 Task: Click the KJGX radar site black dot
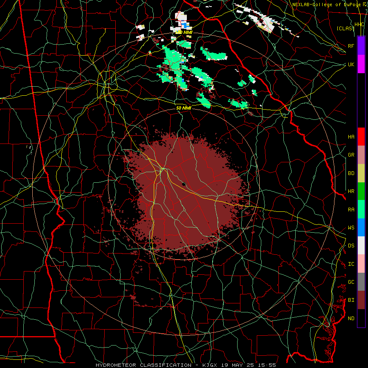click(184, 184)
